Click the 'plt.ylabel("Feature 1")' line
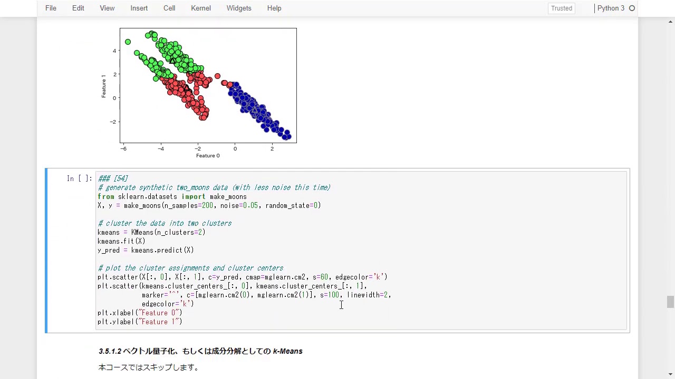The height and width of the screenshot is (379, 675). 140,322
